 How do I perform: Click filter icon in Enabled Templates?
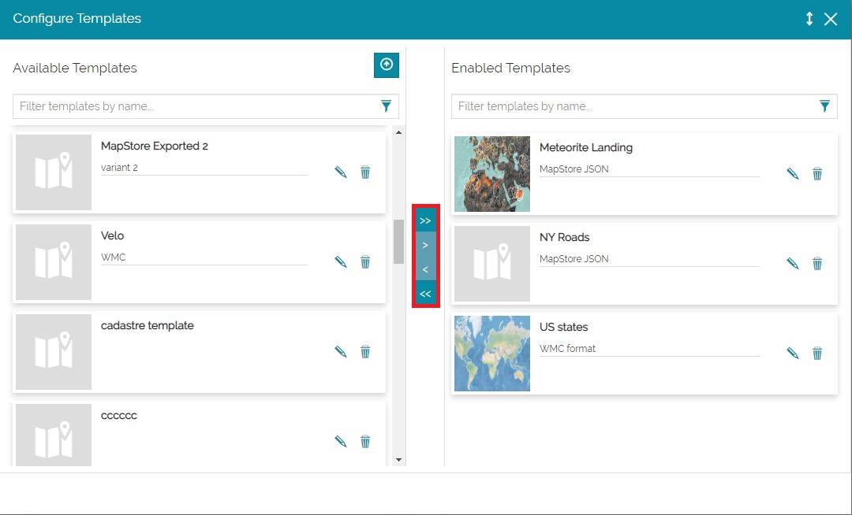824,106
